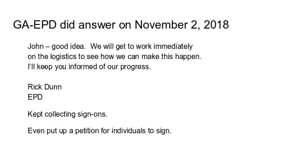Click the line "I'll keep you informed of our progress."

tap(89, 67)
